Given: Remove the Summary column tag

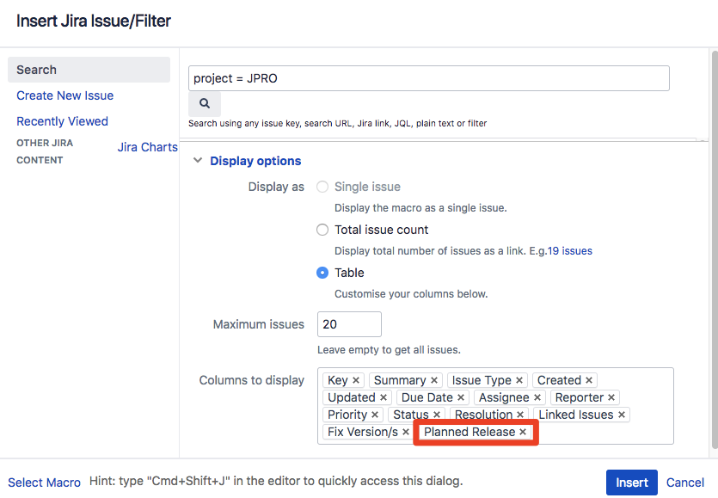Looking at the screenshot, I should (434, 380).
